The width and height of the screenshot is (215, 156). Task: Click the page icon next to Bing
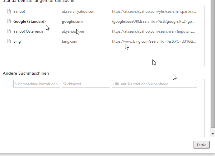[x=9, y=41]
